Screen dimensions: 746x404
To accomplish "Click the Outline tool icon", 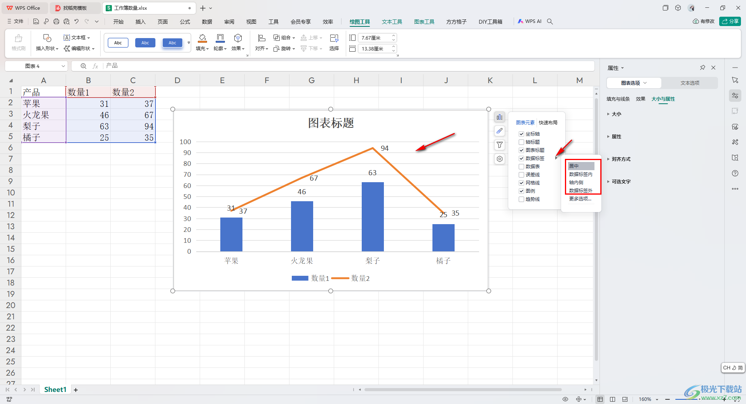I will (220, 38).
